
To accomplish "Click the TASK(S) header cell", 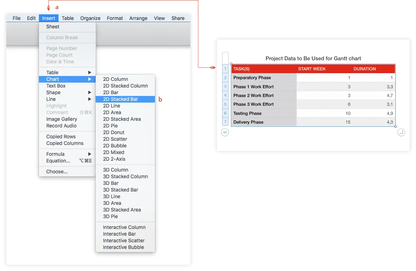I will coord(264,69).
